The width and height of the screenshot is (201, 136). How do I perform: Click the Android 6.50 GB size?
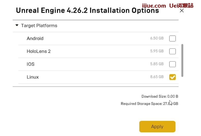point(157,39)
